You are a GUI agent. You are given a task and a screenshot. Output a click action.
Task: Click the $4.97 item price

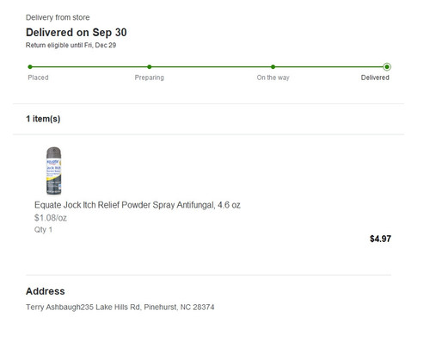(380, 239)
